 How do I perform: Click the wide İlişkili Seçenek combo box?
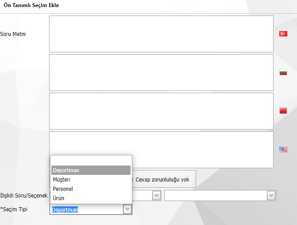pos(220,195)
